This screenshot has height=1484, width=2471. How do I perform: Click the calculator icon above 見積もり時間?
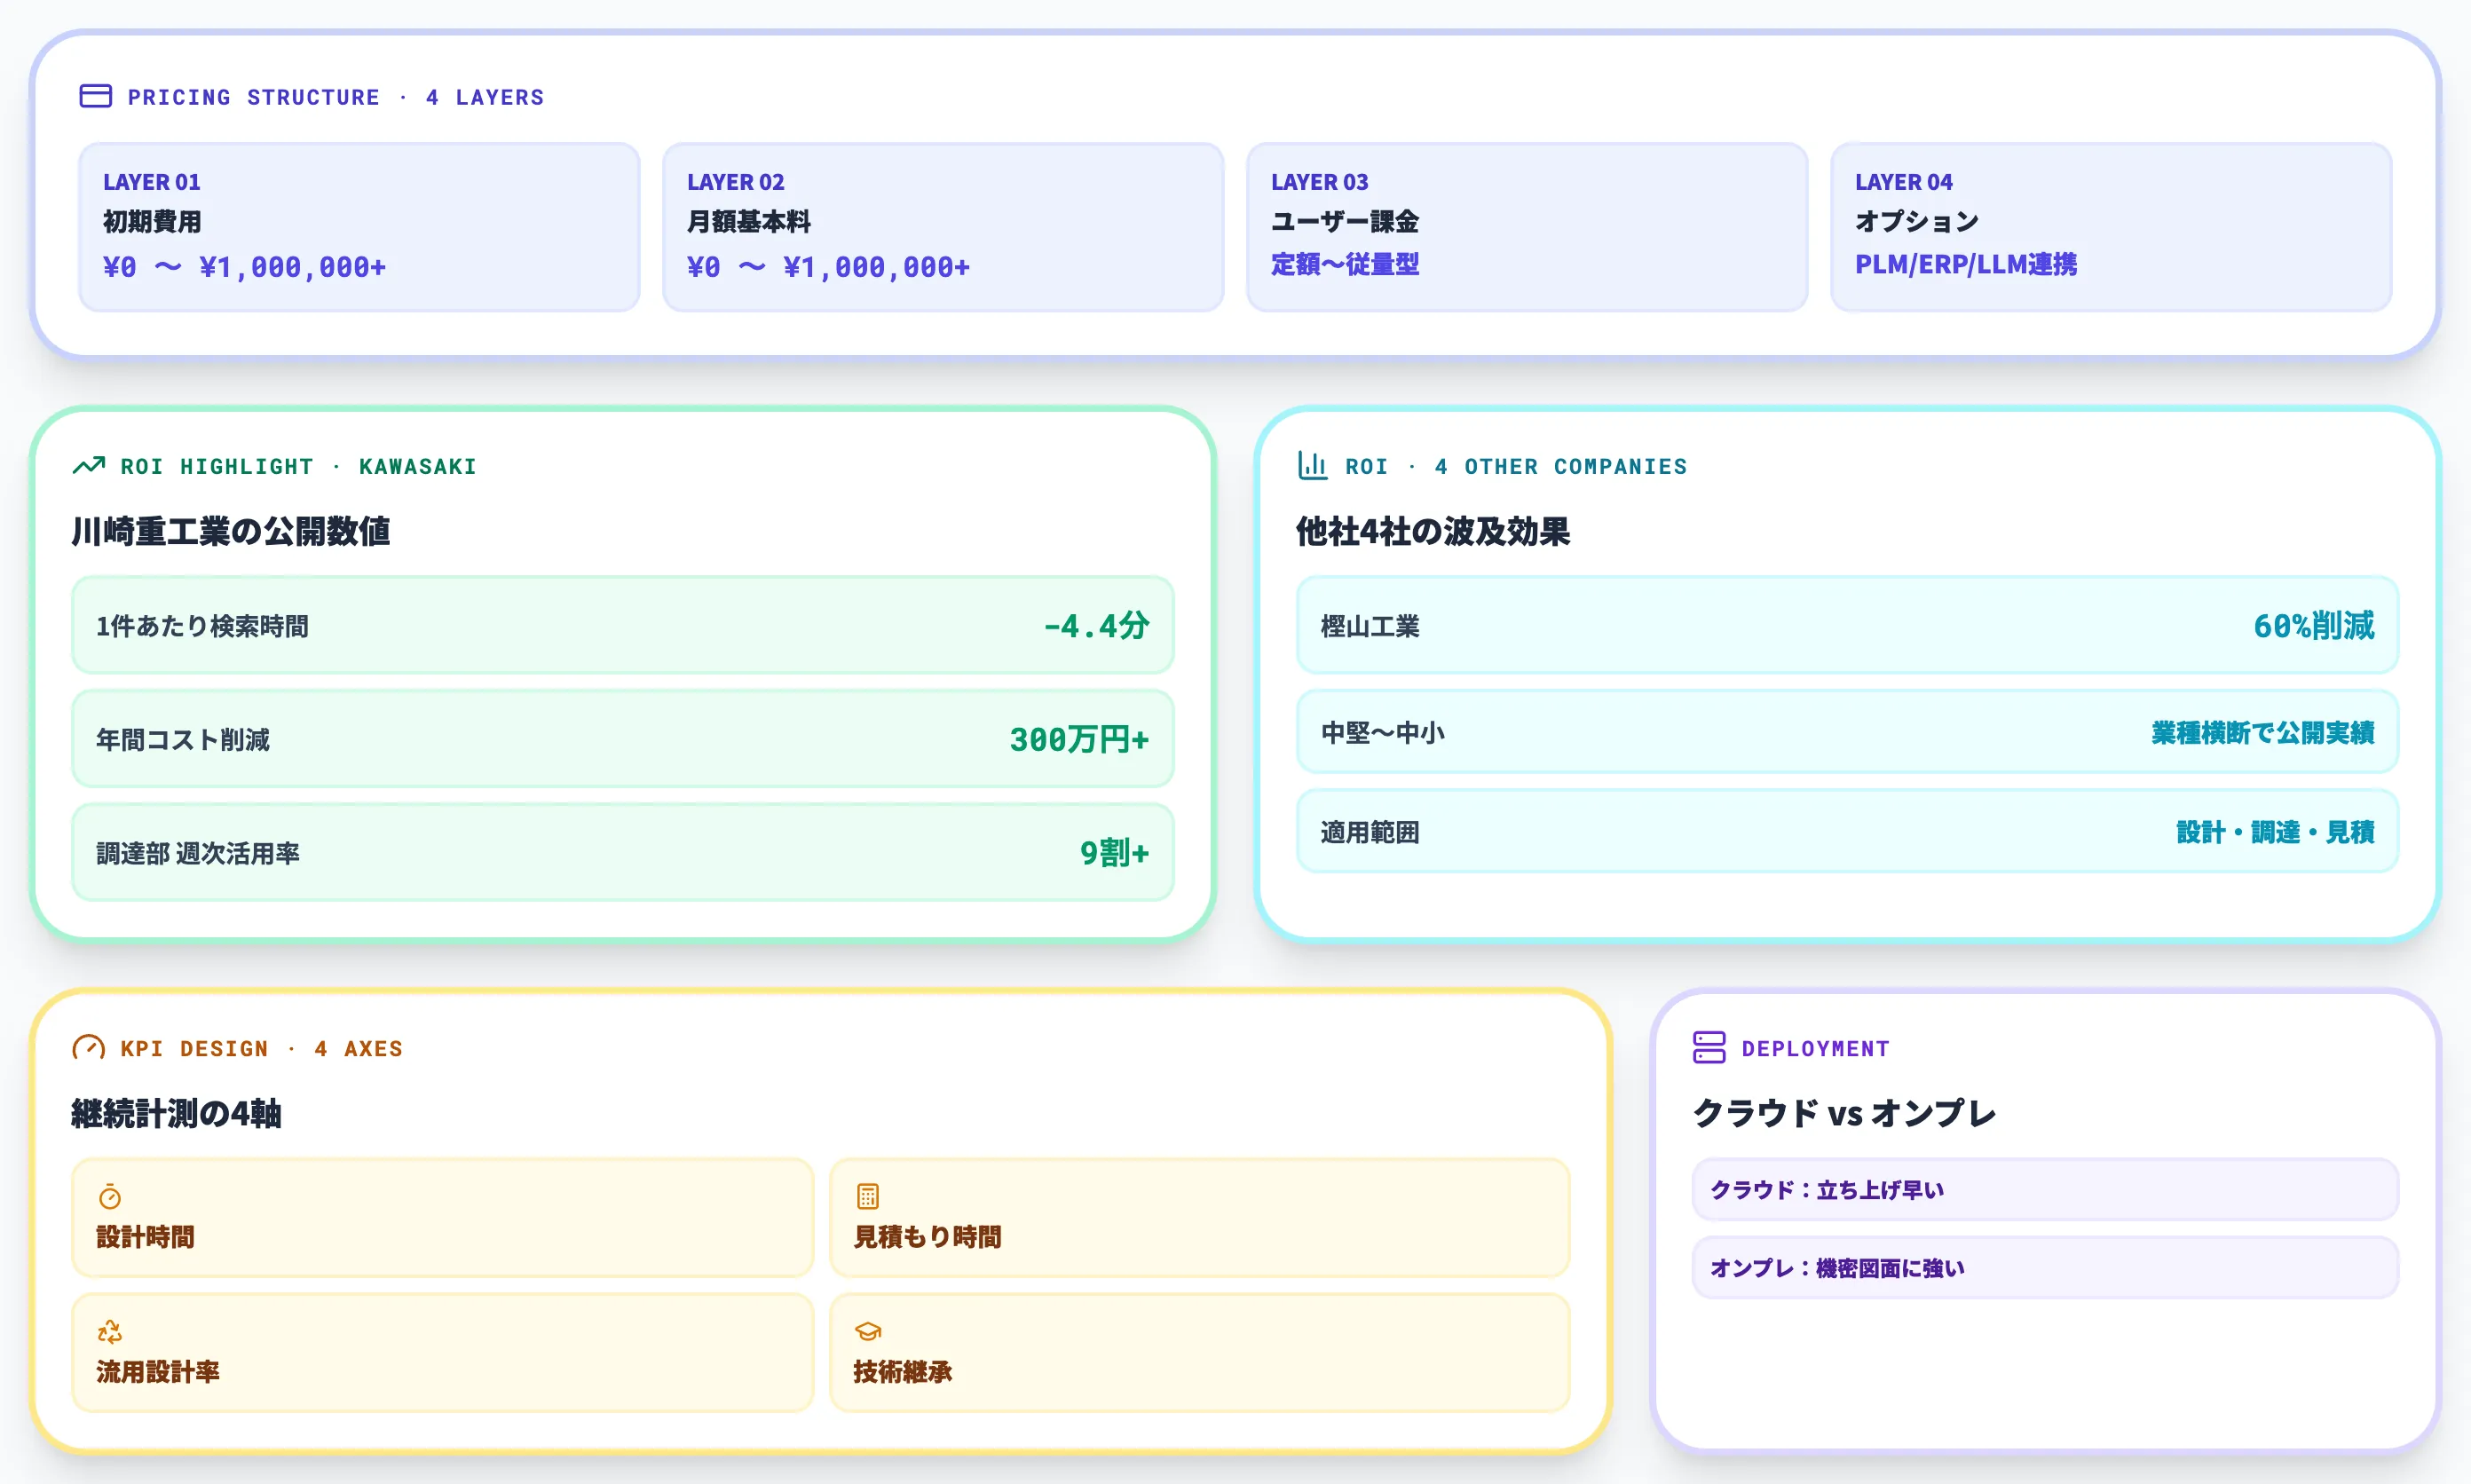coord(867,1196)
